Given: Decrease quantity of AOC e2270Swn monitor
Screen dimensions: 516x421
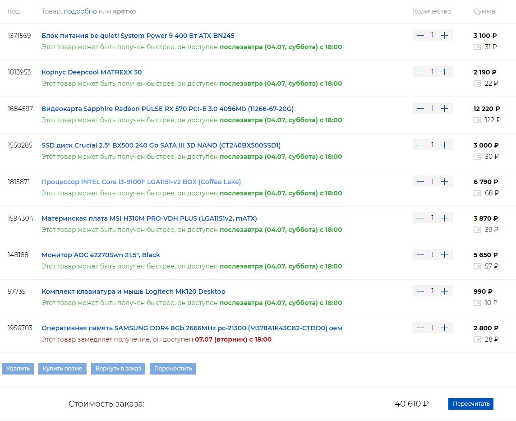Looking at the screenshot, I should pyautogui.click(x=420, y=254).
